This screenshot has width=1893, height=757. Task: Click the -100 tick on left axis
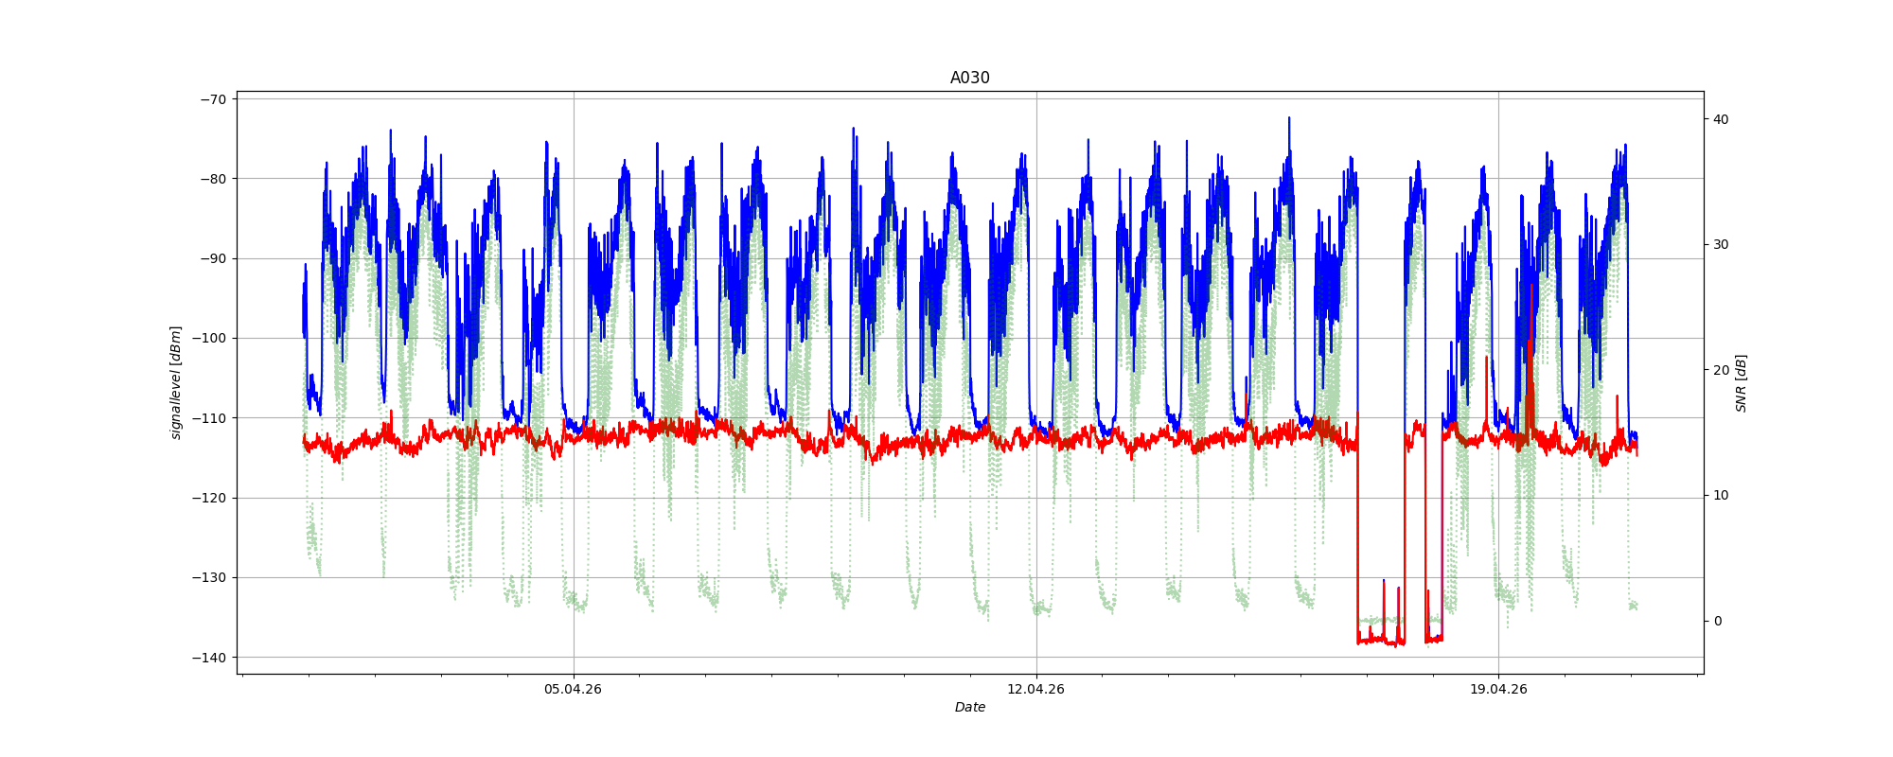point(210,339)
